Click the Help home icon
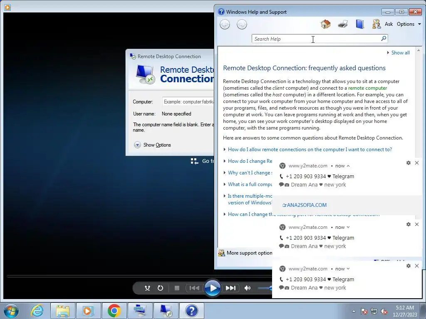 325,24
